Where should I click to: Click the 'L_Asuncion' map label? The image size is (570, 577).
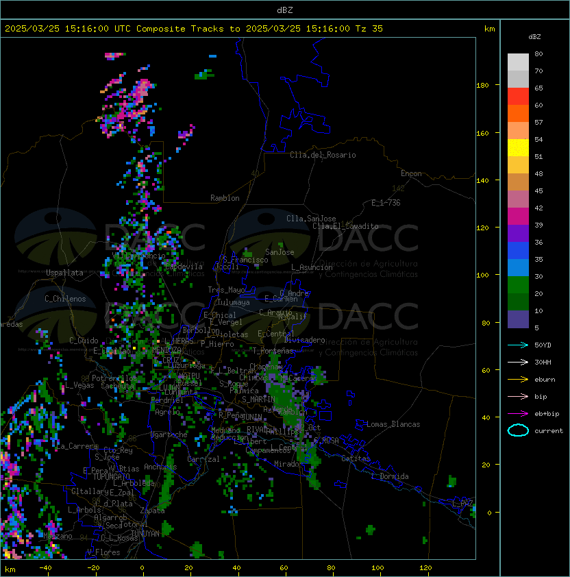pos(312,267)
